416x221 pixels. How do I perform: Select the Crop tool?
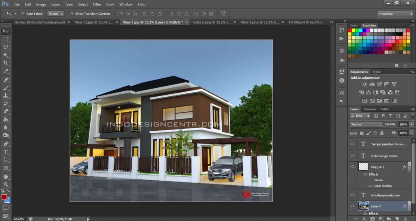click(6, 63)
